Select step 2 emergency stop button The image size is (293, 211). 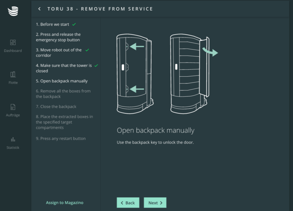click(x=58, y=37)
